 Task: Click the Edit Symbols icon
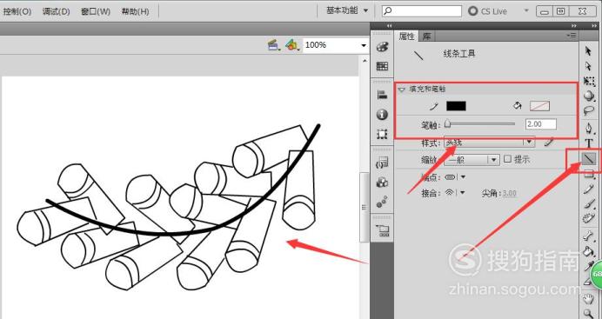[293, 45]
